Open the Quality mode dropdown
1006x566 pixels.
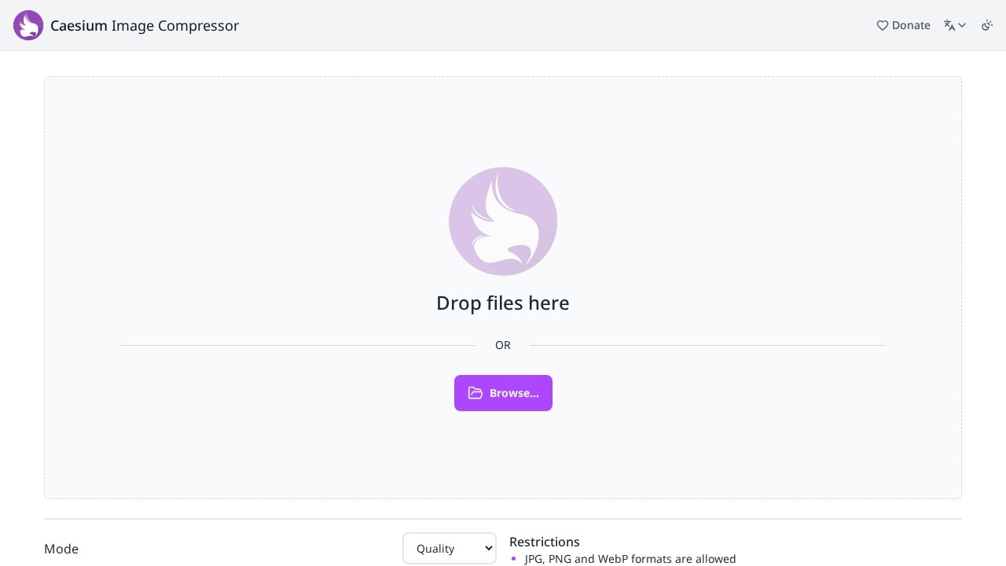tap(449, 549)
